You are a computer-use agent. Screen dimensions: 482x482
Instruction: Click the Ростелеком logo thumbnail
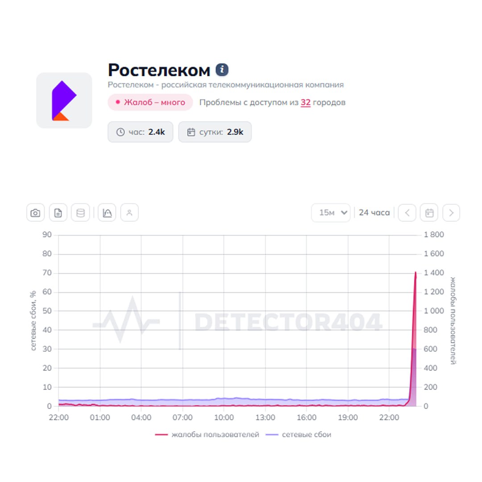click(x=64, y=100)
